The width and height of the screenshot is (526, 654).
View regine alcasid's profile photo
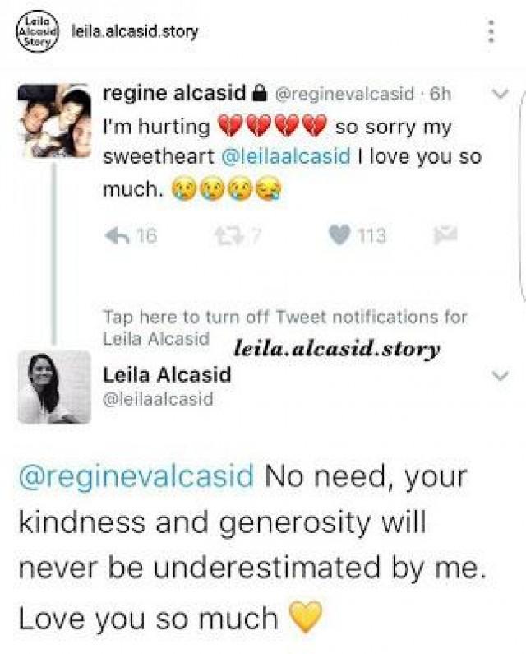(54, 121)
